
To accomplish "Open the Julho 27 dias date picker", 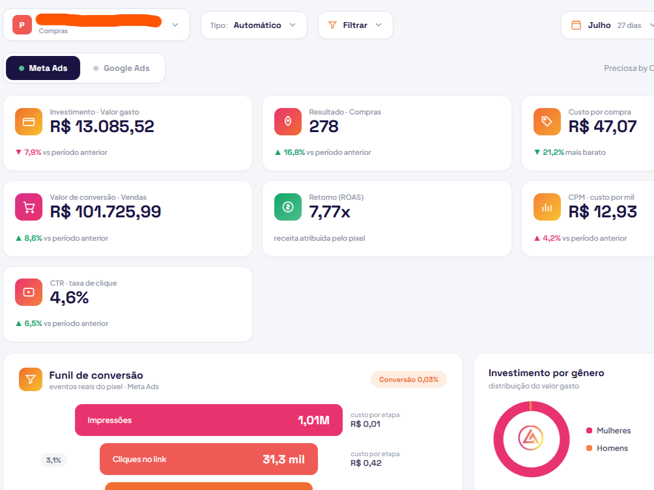I will [x=608, y=25].
